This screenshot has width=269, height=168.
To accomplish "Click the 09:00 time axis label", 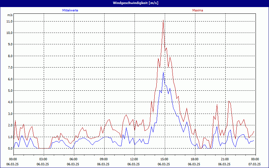I will pos(104,159).
